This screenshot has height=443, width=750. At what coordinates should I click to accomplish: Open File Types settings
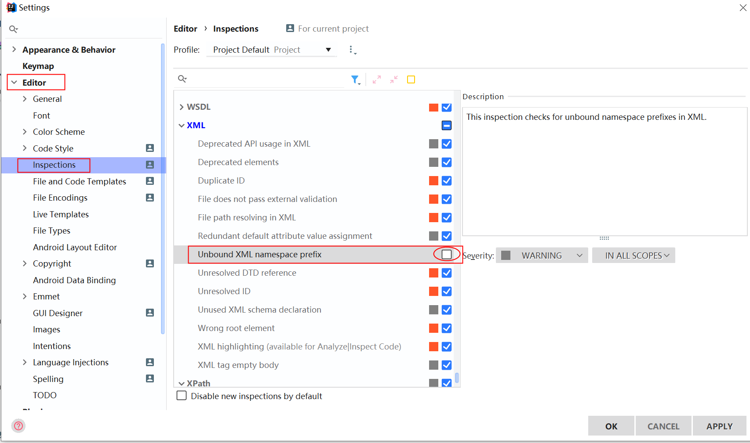click(51, 231)
